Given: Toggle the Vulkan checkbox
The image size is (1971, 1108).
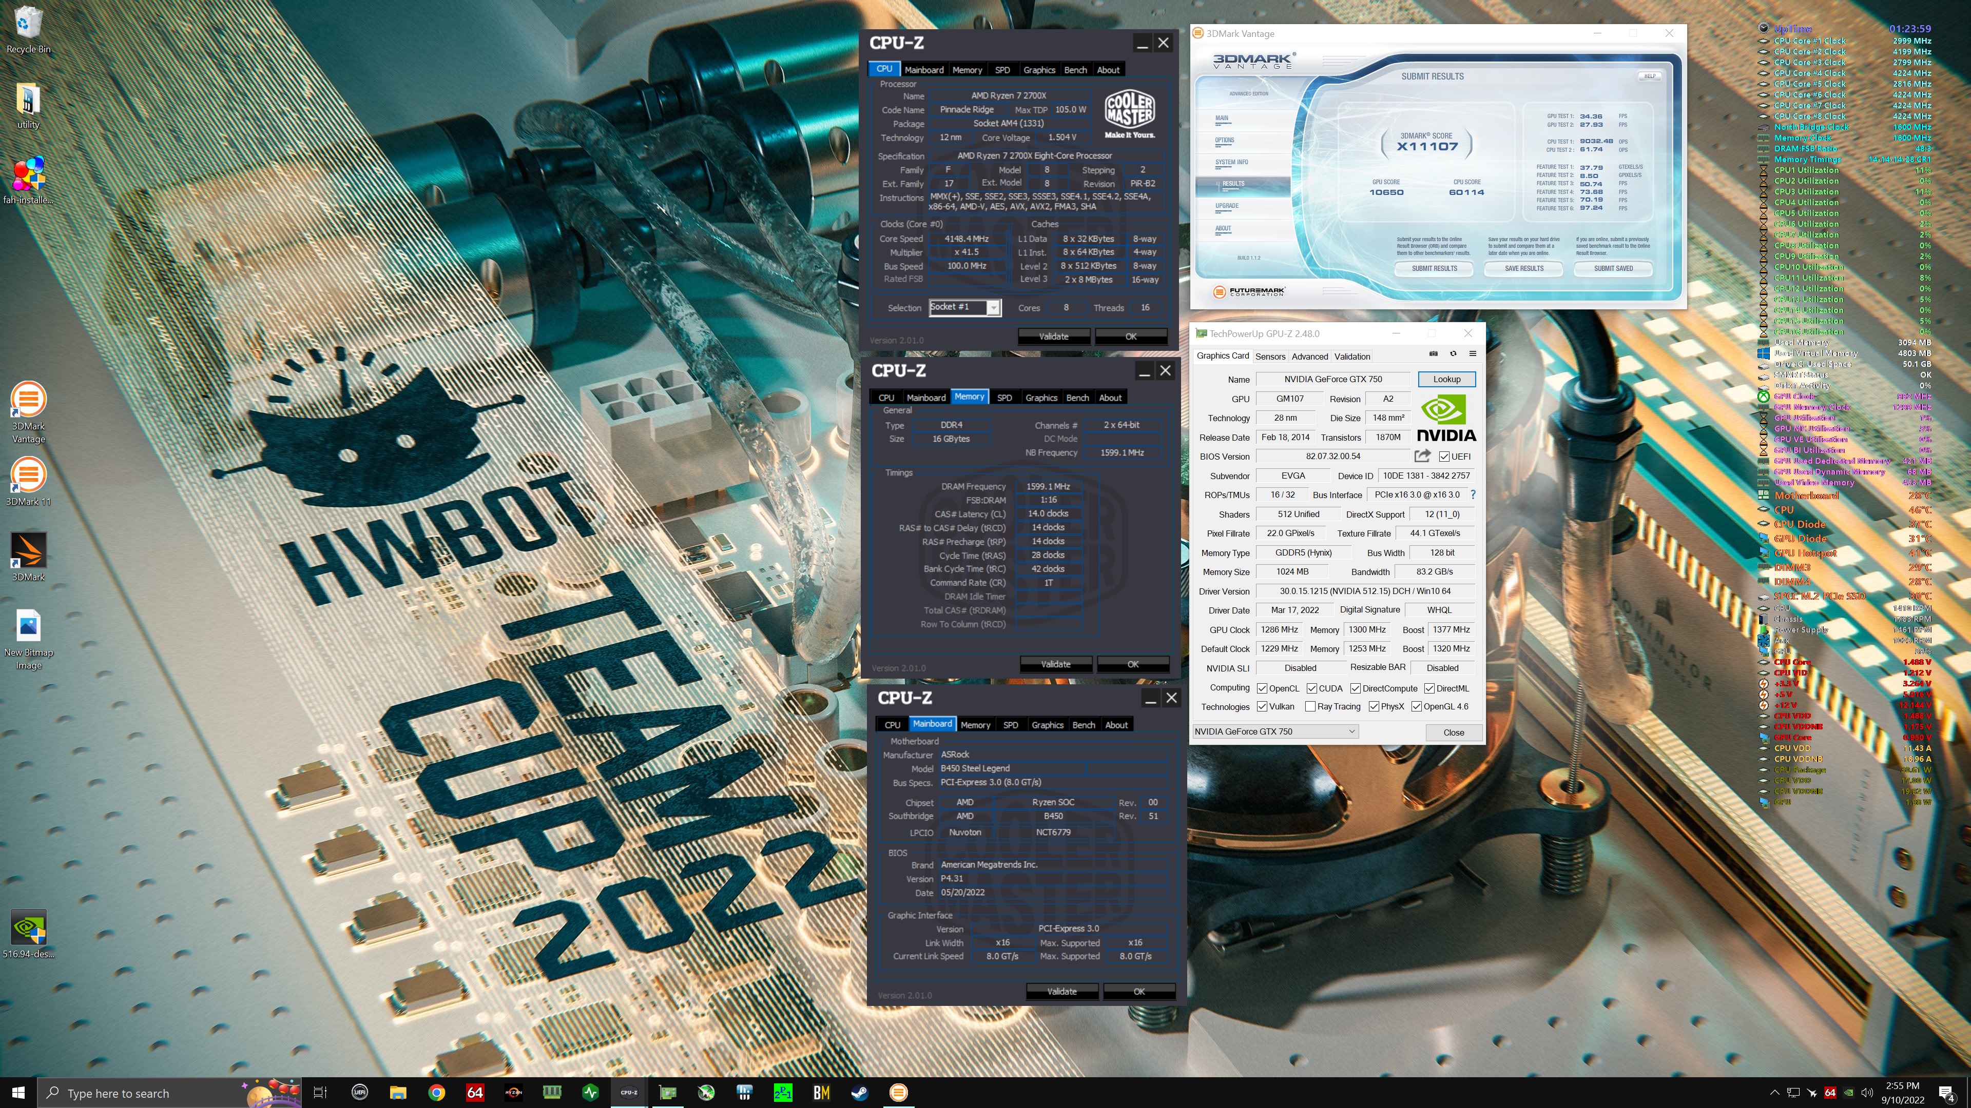Looking at the screenshot, I should 1263,706.
